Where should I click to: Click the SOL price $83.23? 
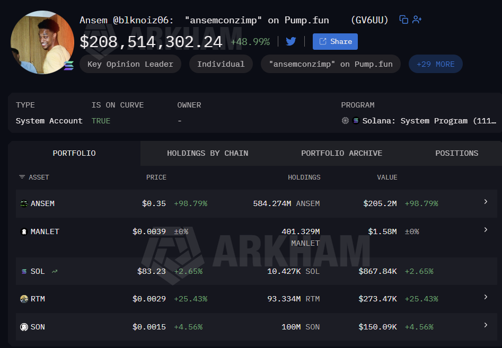pos(152,271)
